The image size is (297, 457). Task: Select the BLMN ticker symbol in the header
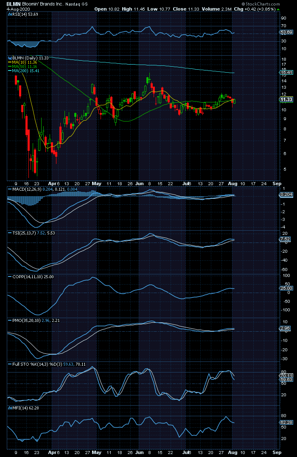[14, 4]
